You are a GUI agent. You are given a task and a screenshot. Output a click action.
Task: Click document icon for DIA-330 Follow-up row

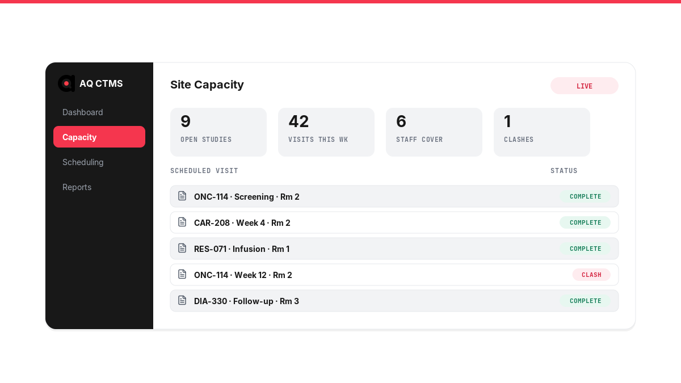(x=182, y=300)
